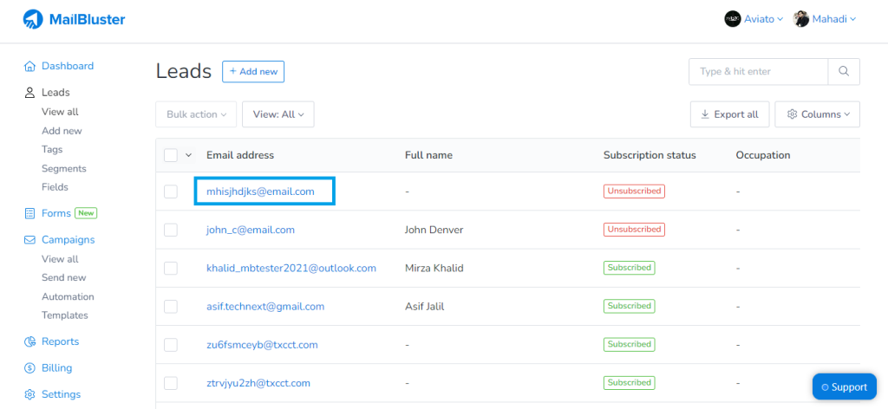The height and width of the screenshot is (409, 888).
Task: Open Forms in the sidebar
Action: pos(56,213)
